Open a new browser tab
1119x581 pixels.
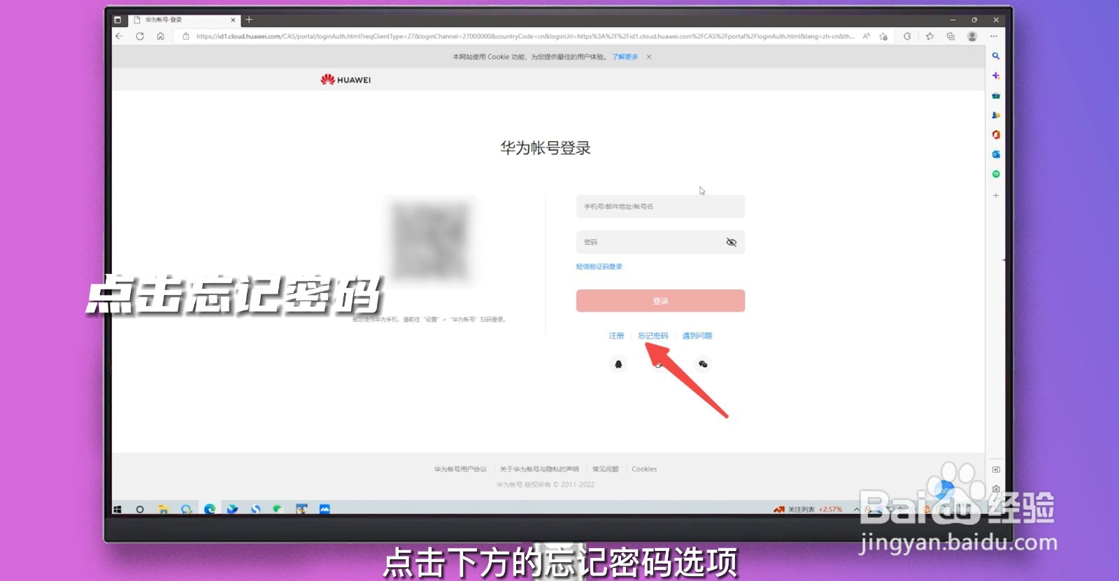[x=249, y=20]
